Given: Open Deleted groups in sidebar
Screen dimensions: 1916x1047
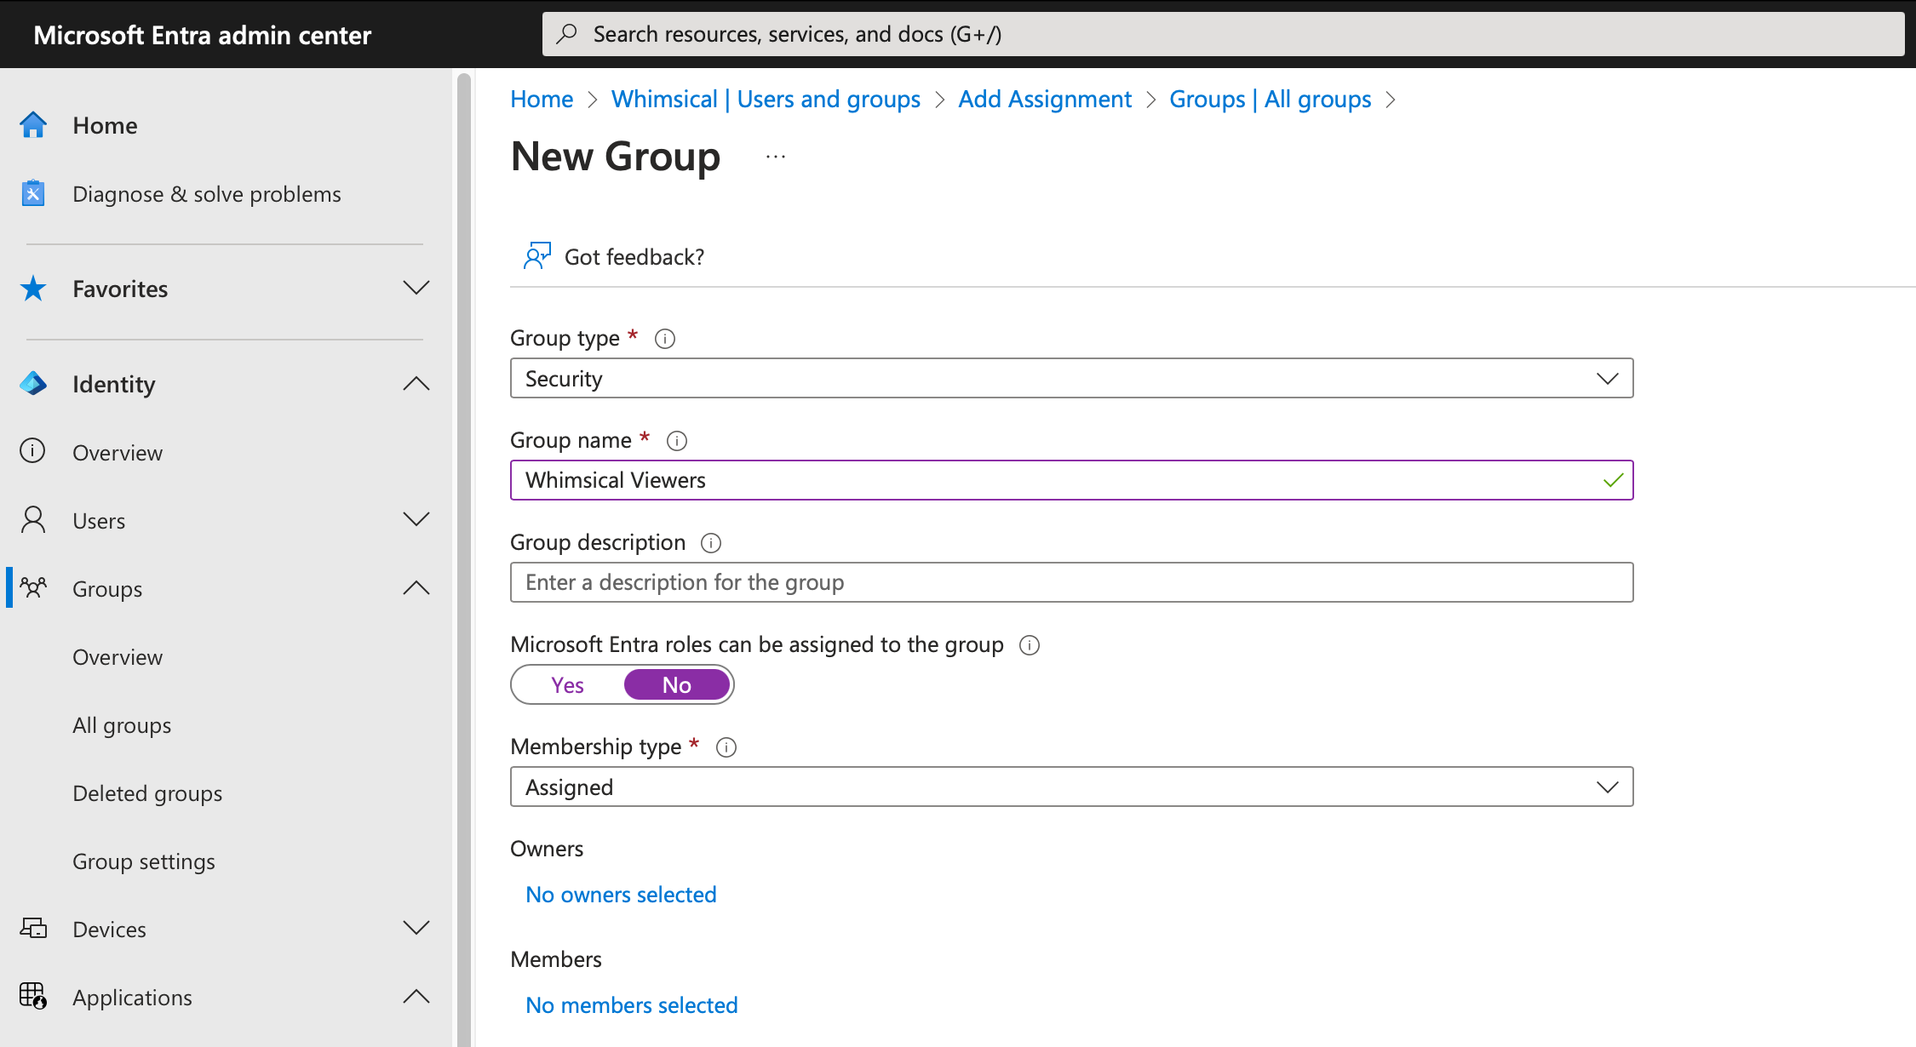Looking at the screenshot, I should tap(147, 793).
